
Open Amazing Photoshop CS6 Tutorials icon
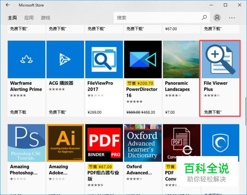(26, 143)
